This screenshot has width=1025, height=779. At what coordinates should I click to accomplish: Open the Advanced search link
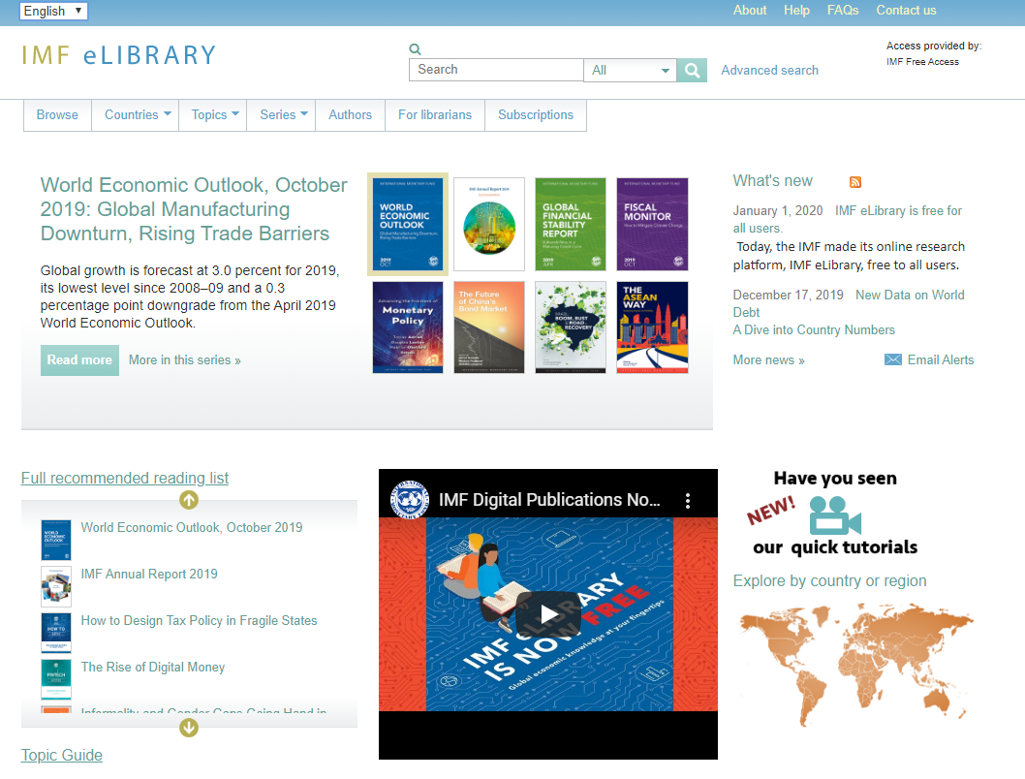(x=769, y=70)
